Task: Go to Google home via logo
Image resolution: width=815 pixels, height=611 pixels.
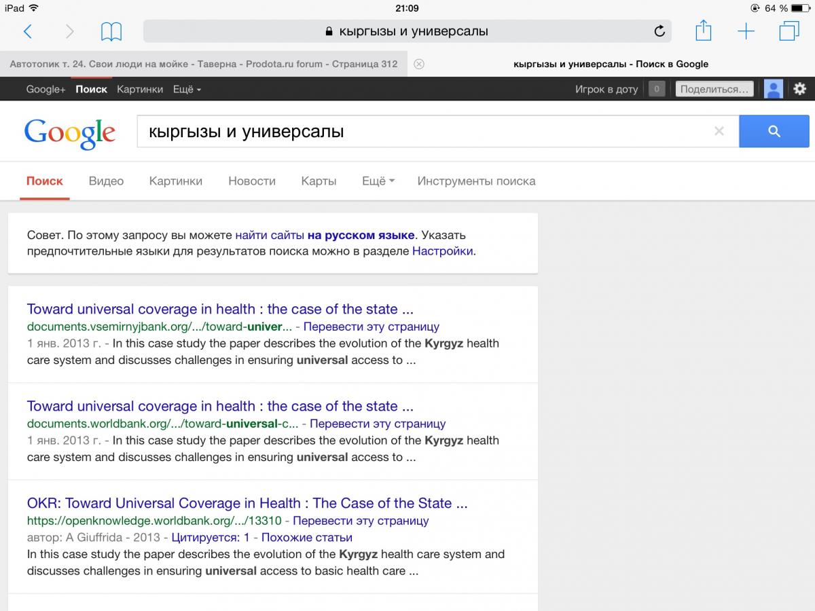Action: (x=69, y=134)
